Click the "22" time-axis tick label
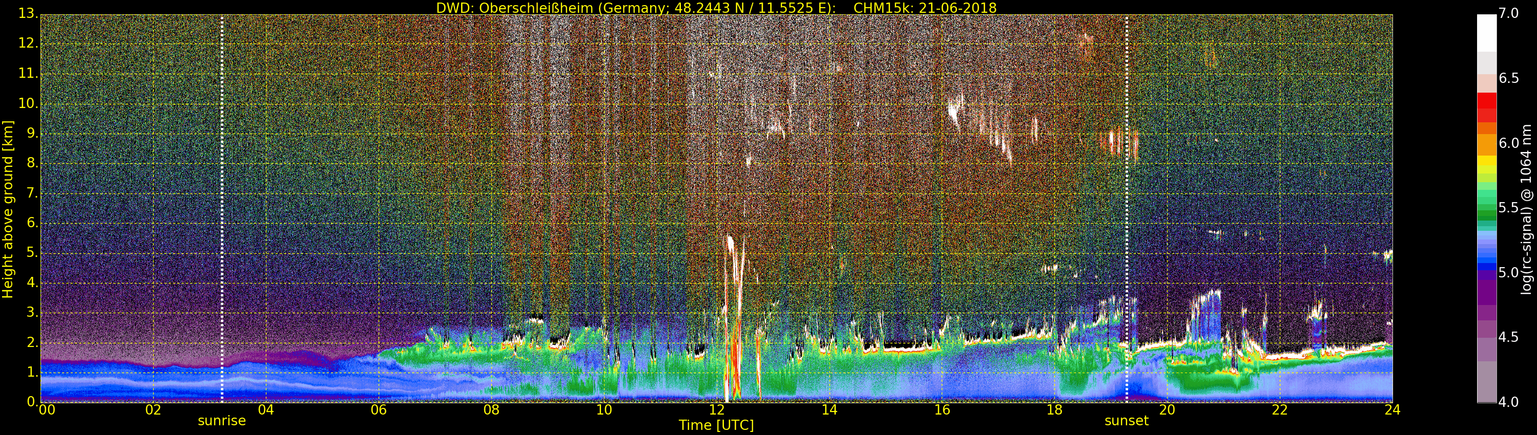 [1280, 410]
